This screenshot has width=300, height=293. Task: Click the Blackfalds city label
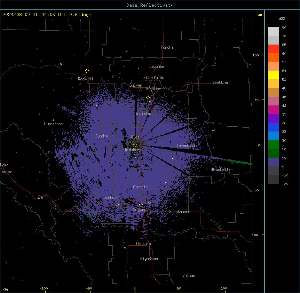153,78
